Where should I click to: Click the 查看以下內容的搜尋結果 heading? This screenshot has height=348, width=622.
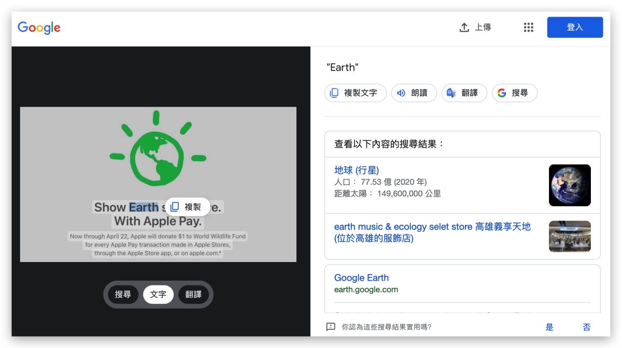(389, 144)
